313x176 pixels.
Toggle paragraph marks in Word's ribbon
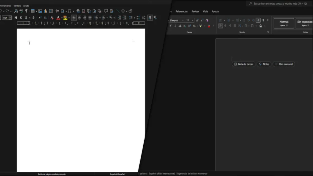(259, 20)
